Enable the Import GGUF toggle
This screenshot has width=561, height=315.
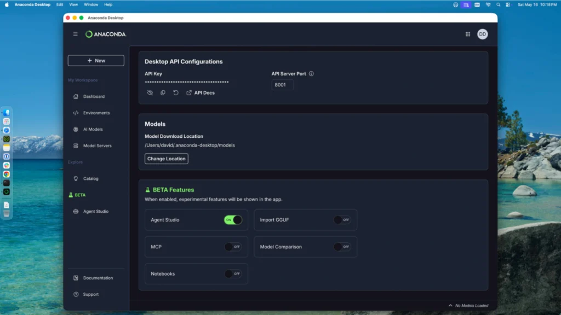pos(342,220)
